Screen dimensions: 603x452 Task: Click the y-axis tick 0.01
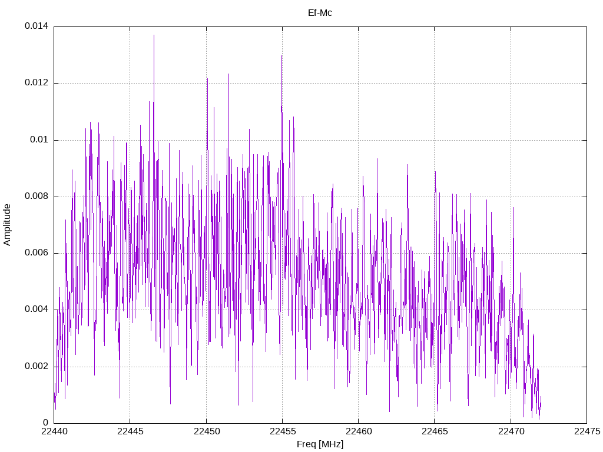point(39,139)
